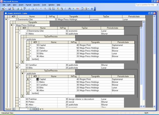Expand the Carrefour row subdatasheet

click(19, 65)
